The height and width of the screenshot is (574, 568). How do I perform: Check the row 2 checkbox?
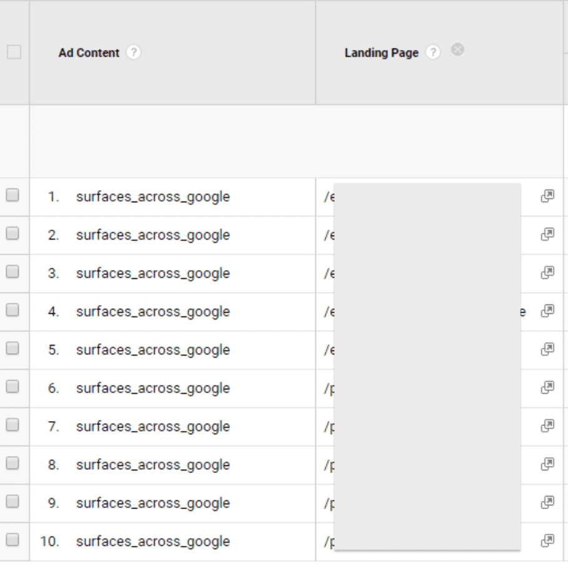pos(12,233)
